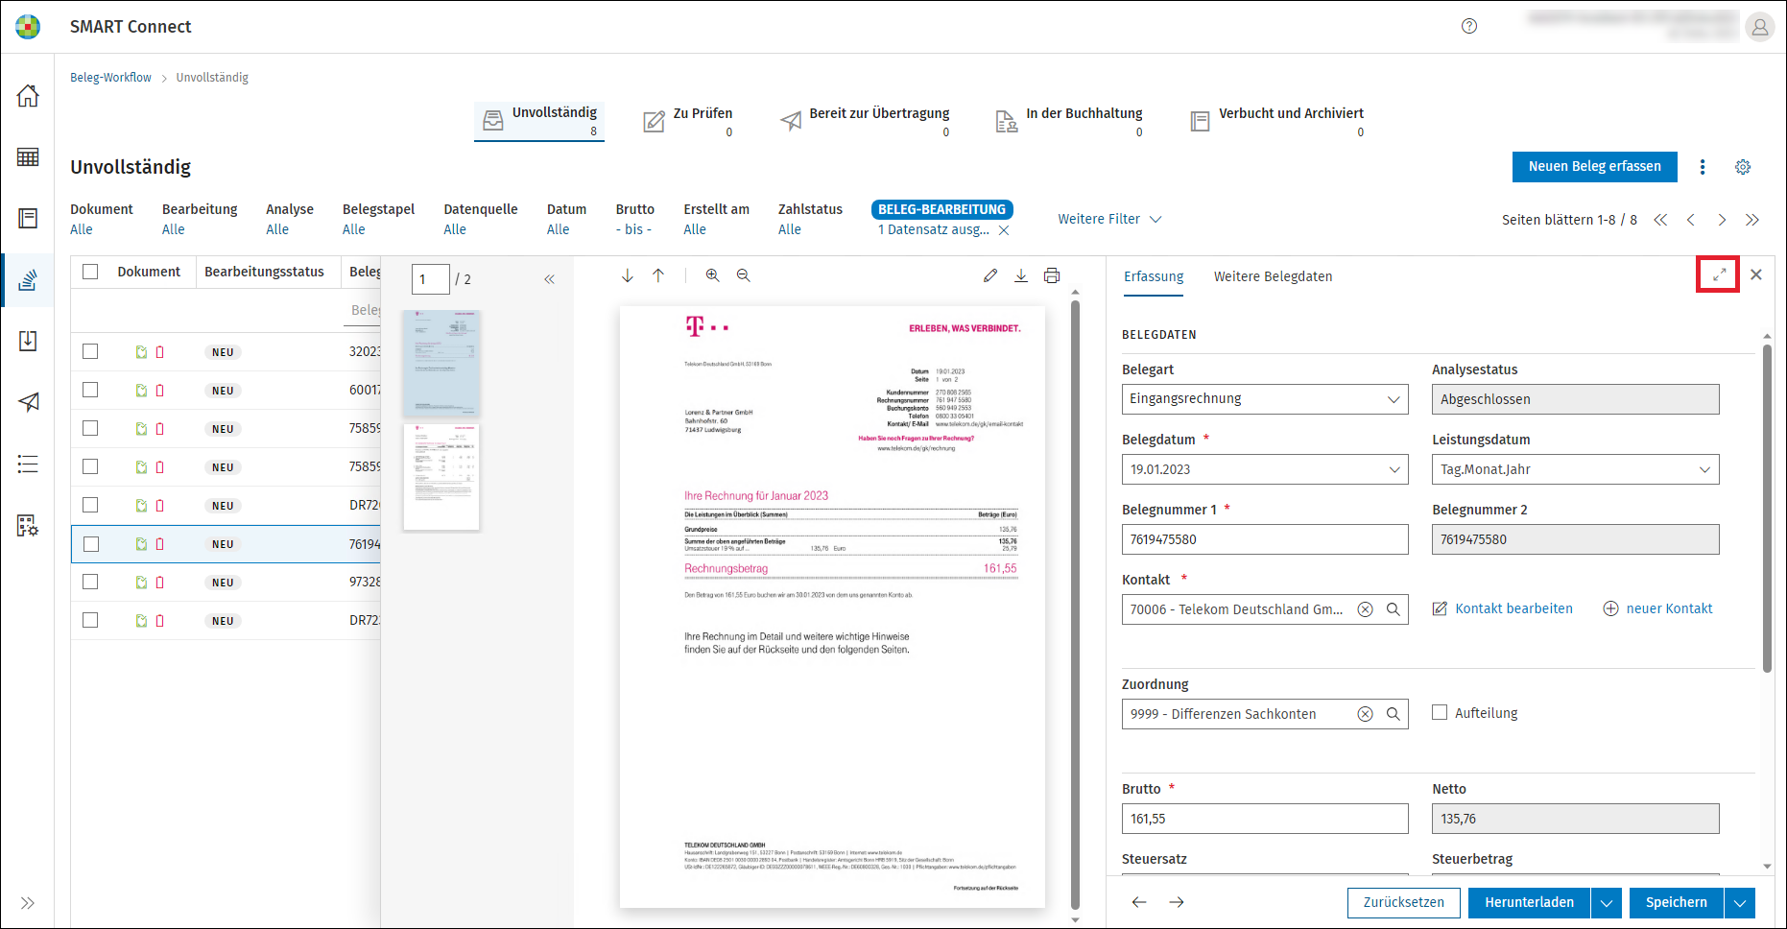Open the three-dot more options menu
1787x929 pixels.
pos(1703,167)
